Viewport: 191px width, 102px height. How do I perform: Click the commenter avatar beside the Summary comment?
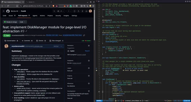6,46
